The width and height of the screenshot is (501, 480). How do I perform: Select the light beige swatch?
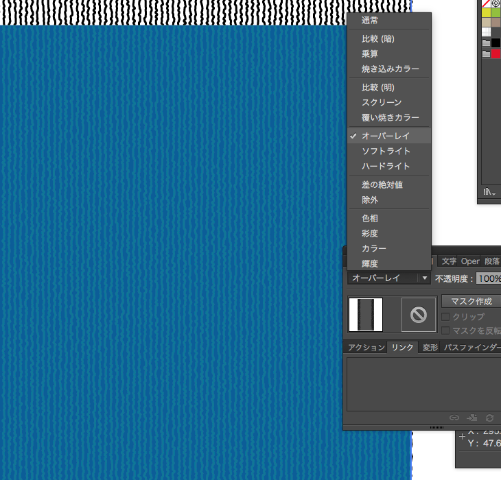tap(486, 23)
